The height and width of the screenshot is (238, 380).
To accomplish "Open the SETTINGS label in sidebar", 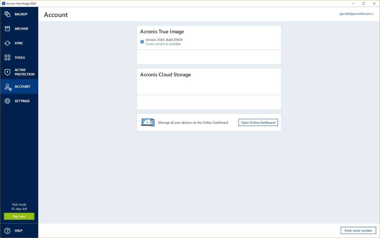I will 22,101.
